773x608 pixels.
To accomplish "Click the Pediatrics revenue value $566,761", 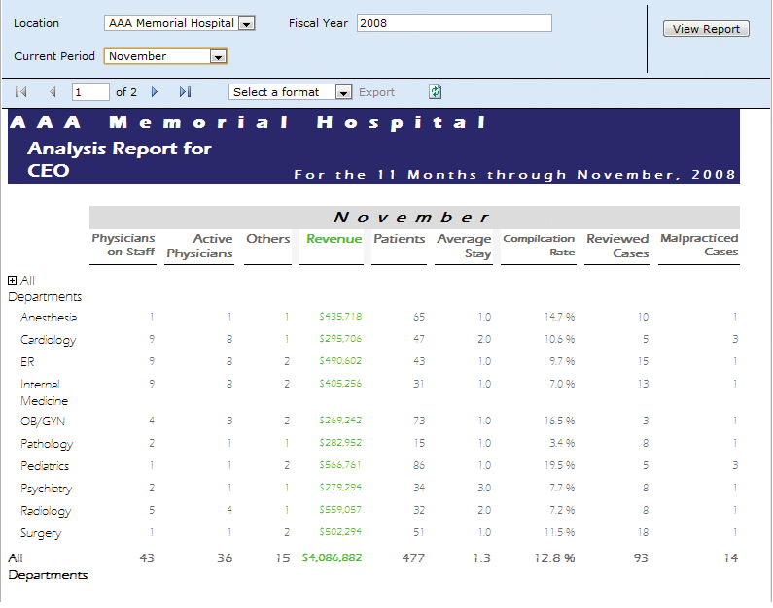I will click(340, 466).
